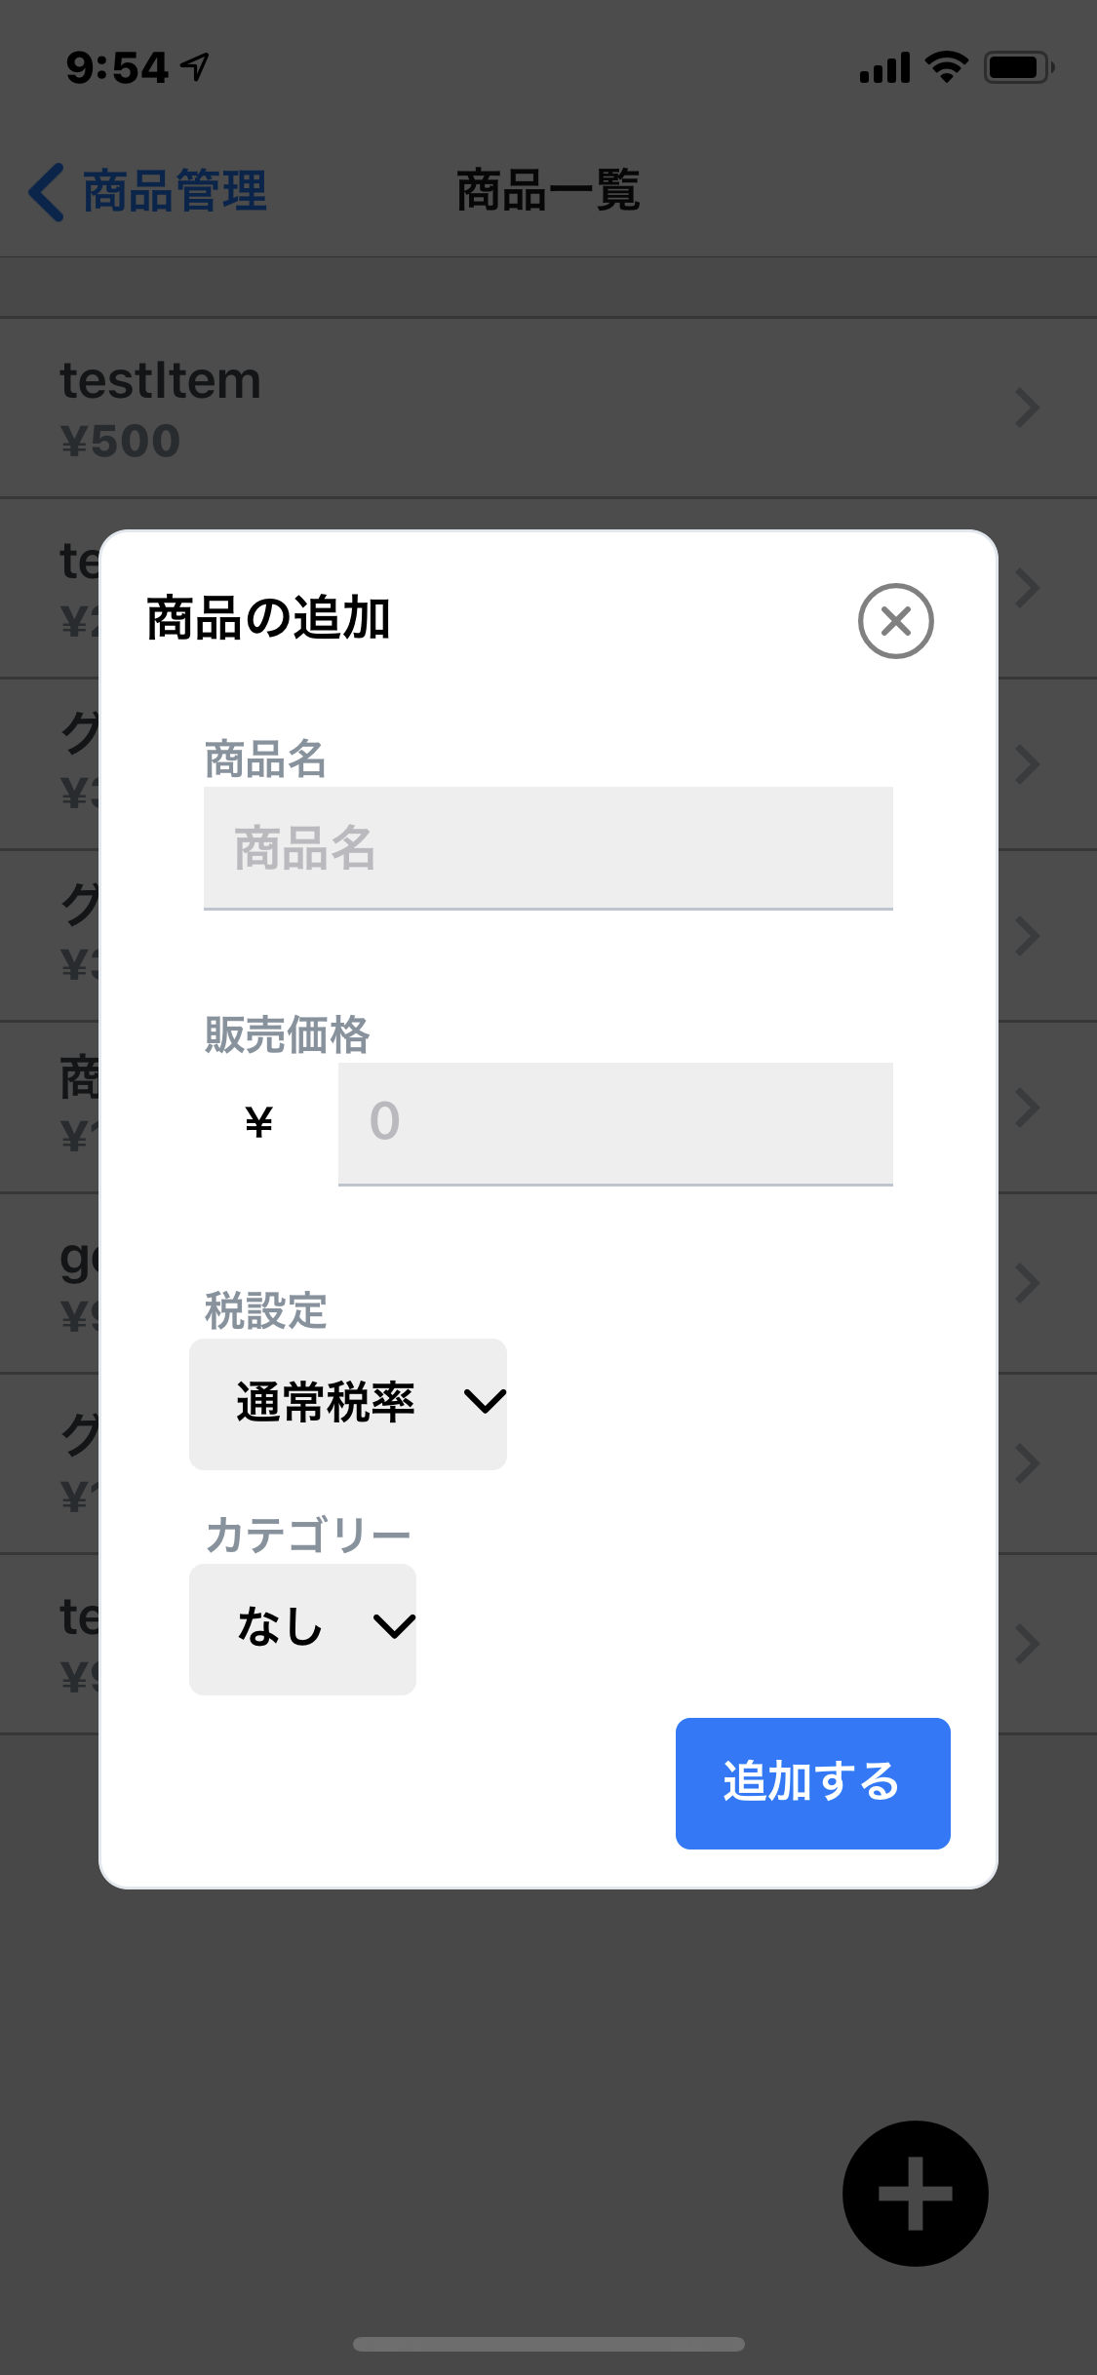
Task: Click the 販売価格 price field
Action: pyautogui.click(x=614, y=1123)
